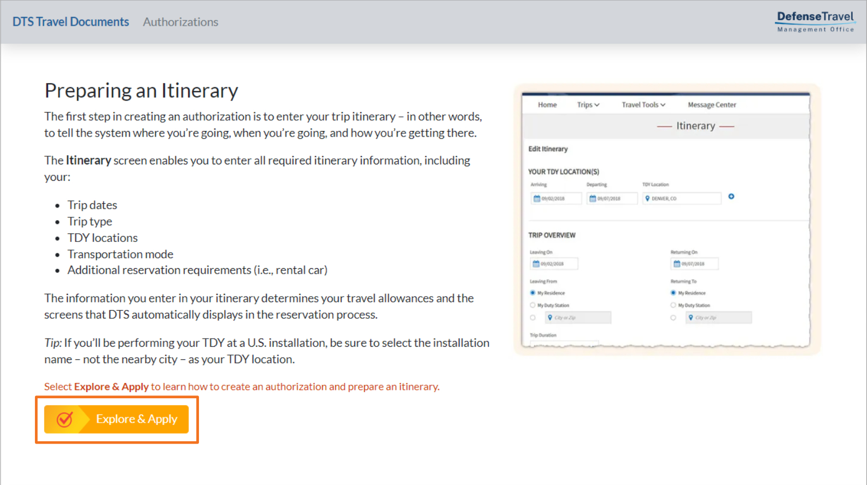Image resolution: width=867 pixels, height=485 pixels.
Task: Click the TDY Location pin icon
Action: [647, 199]
